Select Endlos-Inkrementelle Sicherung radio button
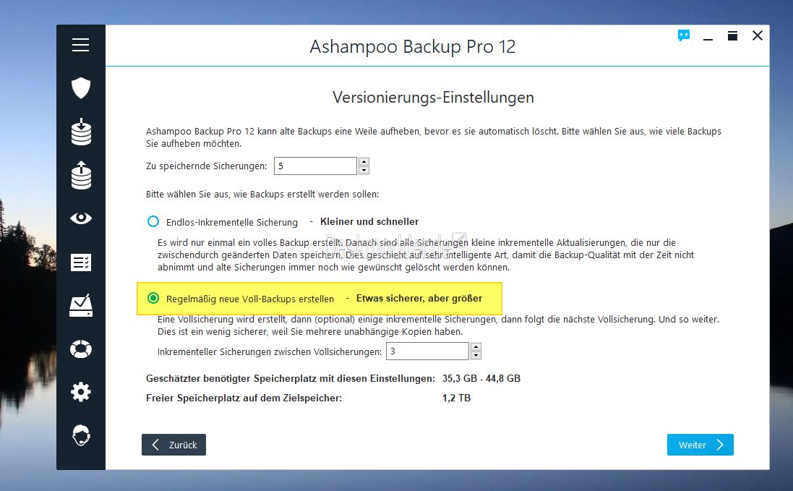This screenshot has height=491, width=793. [x=153, y=221]
